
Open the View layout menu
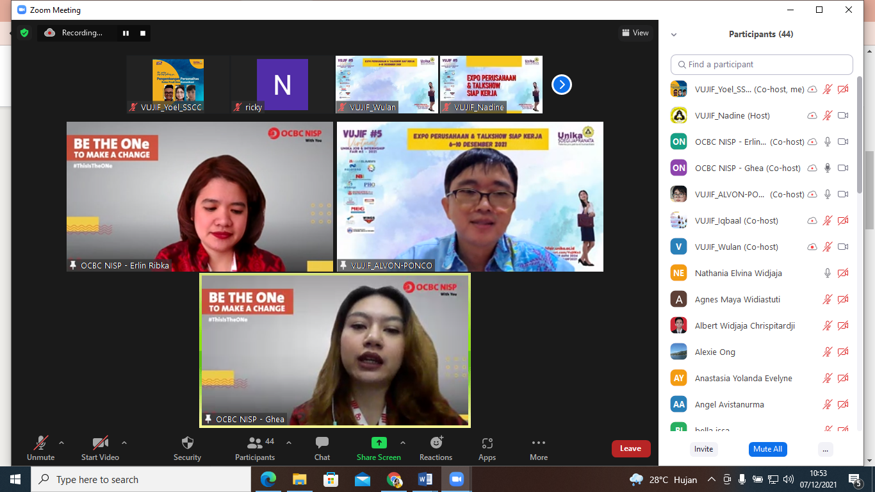[635, 33]
